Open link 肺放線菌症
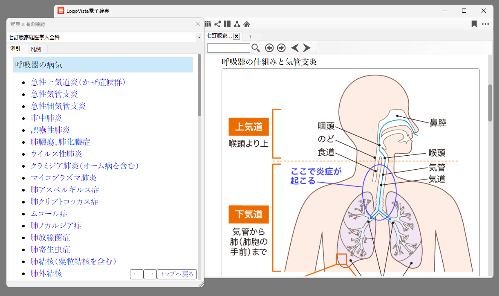The width and height of the screenshot is (499, 296). 50,238
